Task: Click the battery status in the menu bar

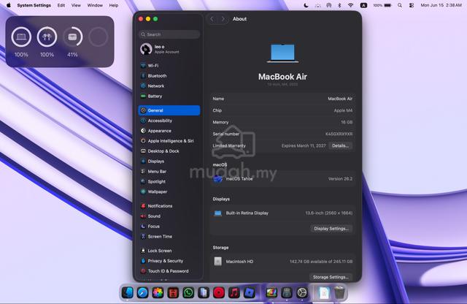Action: (382, 5)
